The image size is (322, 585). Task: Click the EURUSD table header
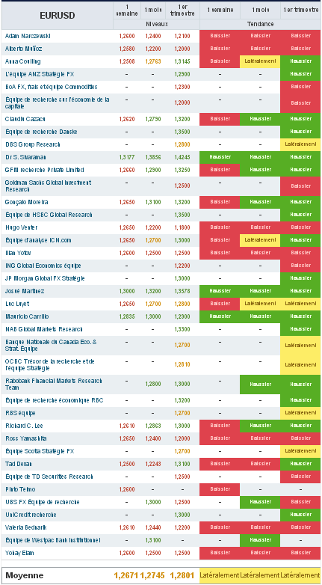tap(58, 15)
